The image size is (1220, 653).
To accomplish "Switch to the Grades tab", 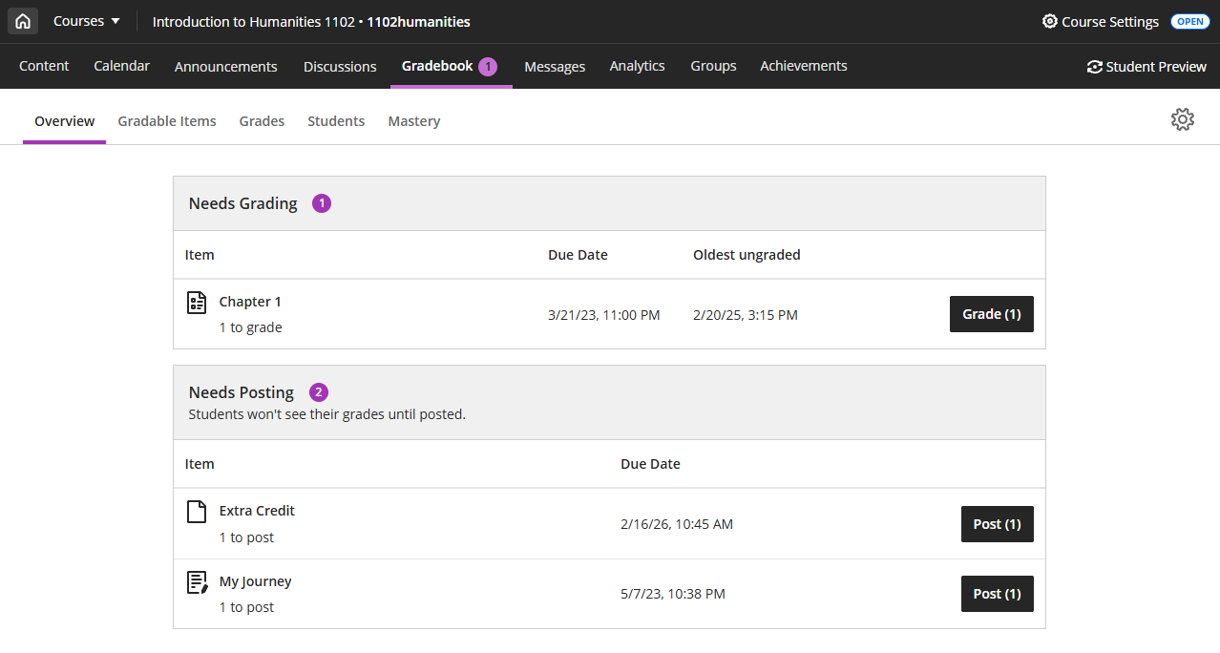I will pyautogui.click(x=262, y=120).
